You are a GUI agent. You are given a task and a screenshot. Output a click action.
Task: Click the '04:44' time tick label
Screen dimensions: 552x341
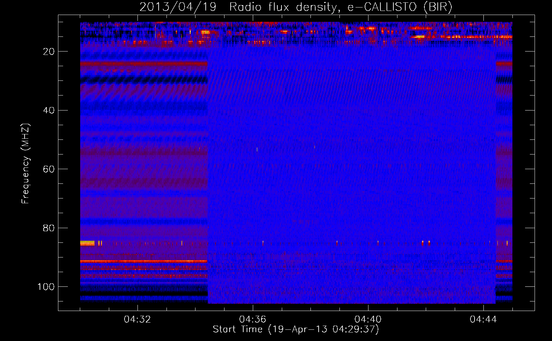[x=483, y=320]
